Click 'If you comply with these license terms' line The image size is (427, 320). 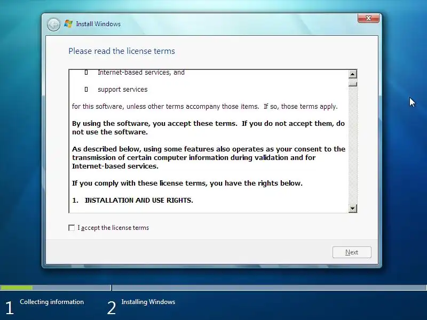pyautogui.click(x=187, y=183)
